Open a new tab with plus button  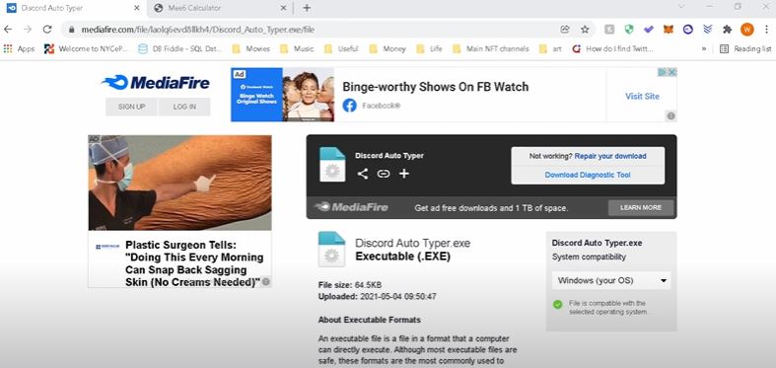[x=307, y=8]
